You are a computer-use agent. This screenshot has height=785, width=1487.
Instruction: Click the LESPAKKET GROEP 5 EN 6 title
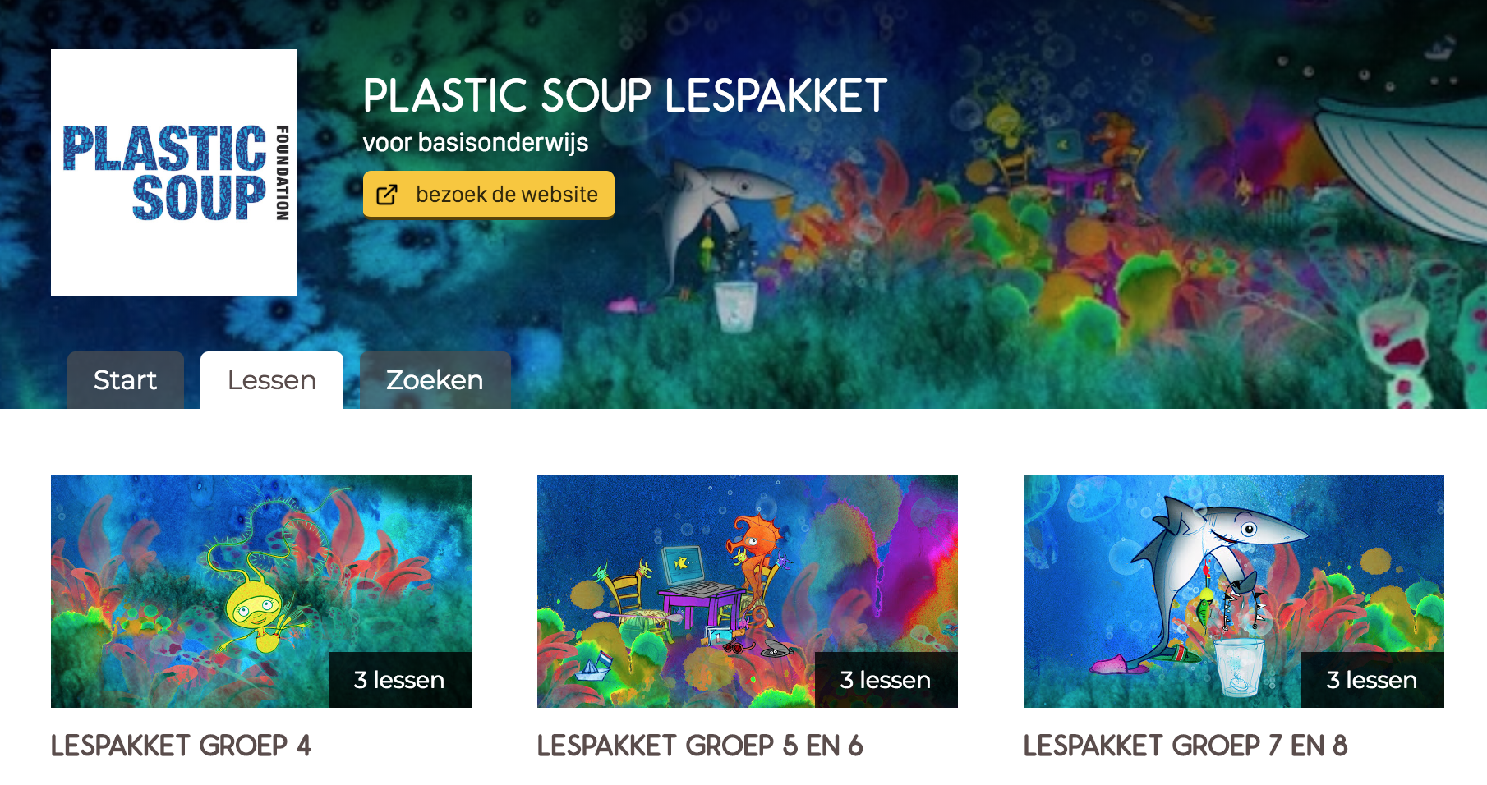point(700,746)
